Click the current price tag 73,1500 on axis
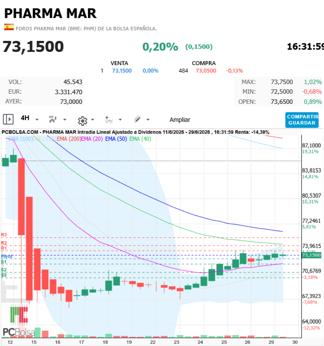Image resolution: width=324 pixels, height=346 pixels. click(x=311, y=255)
